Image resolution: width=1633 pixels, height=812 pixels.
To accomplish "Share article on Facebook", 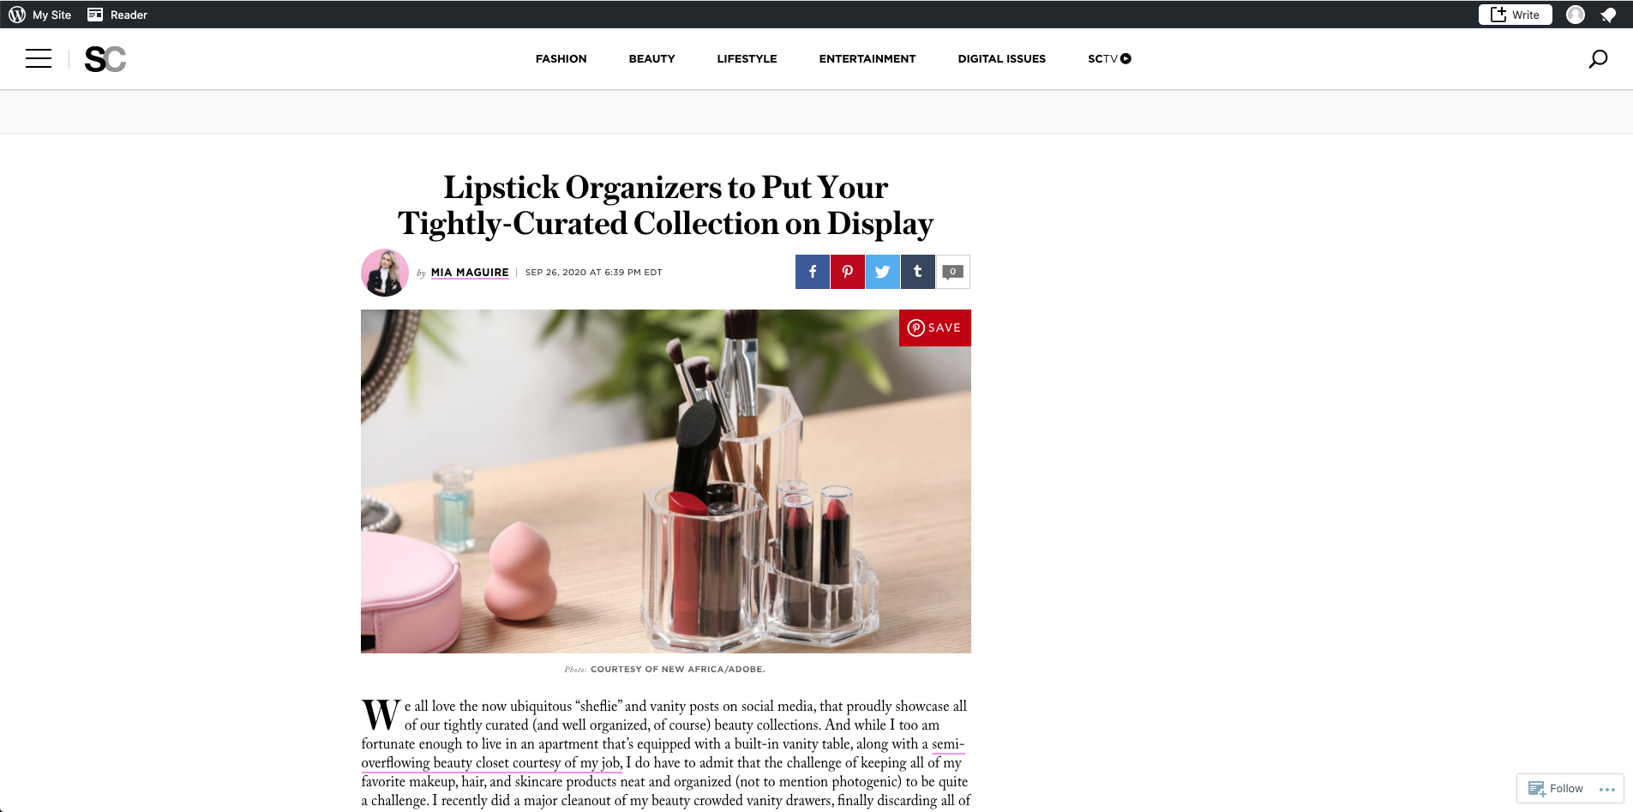I will [x=813, y=272].
